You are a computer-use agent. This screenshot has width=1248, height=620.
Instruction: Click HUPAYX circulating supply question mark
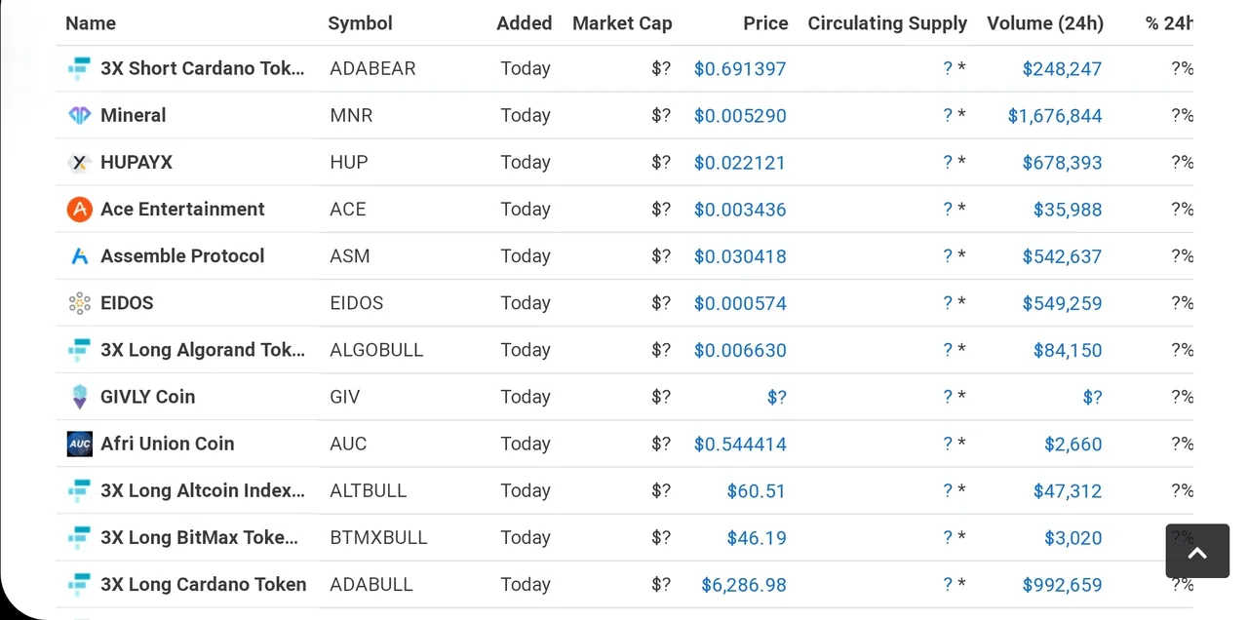coord(948,163)
